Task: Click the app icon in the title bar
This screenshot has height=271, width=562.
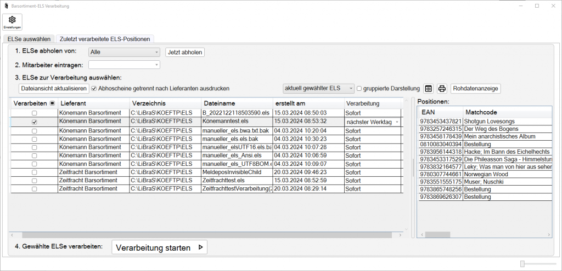Action: click(5, 5)
